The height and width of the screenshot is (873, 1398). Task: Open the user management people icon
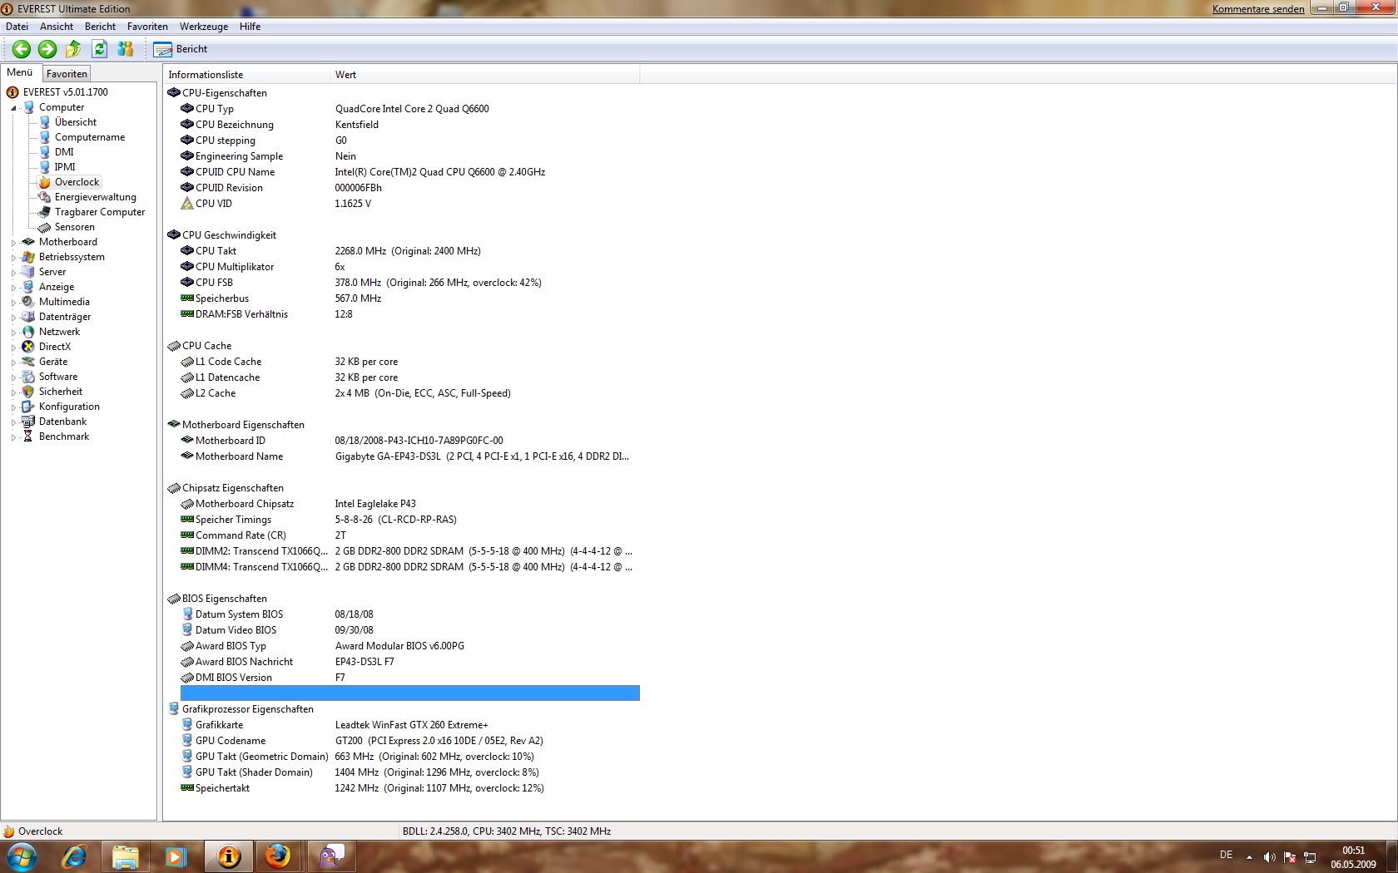[126, 49]
